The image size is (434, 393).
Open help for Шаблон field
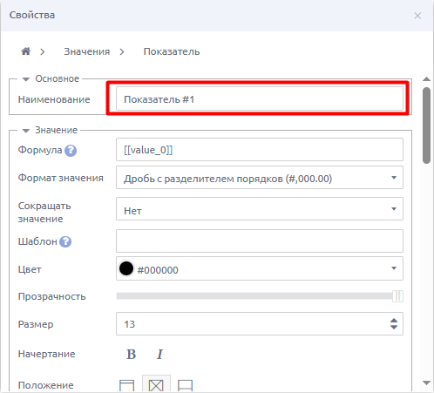pos(65,241)
